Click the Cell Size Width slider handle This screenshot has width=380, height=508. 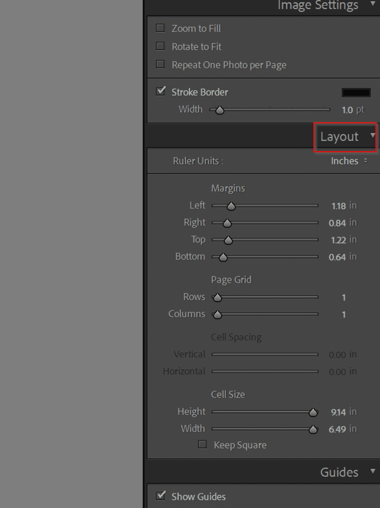point(313,430)
